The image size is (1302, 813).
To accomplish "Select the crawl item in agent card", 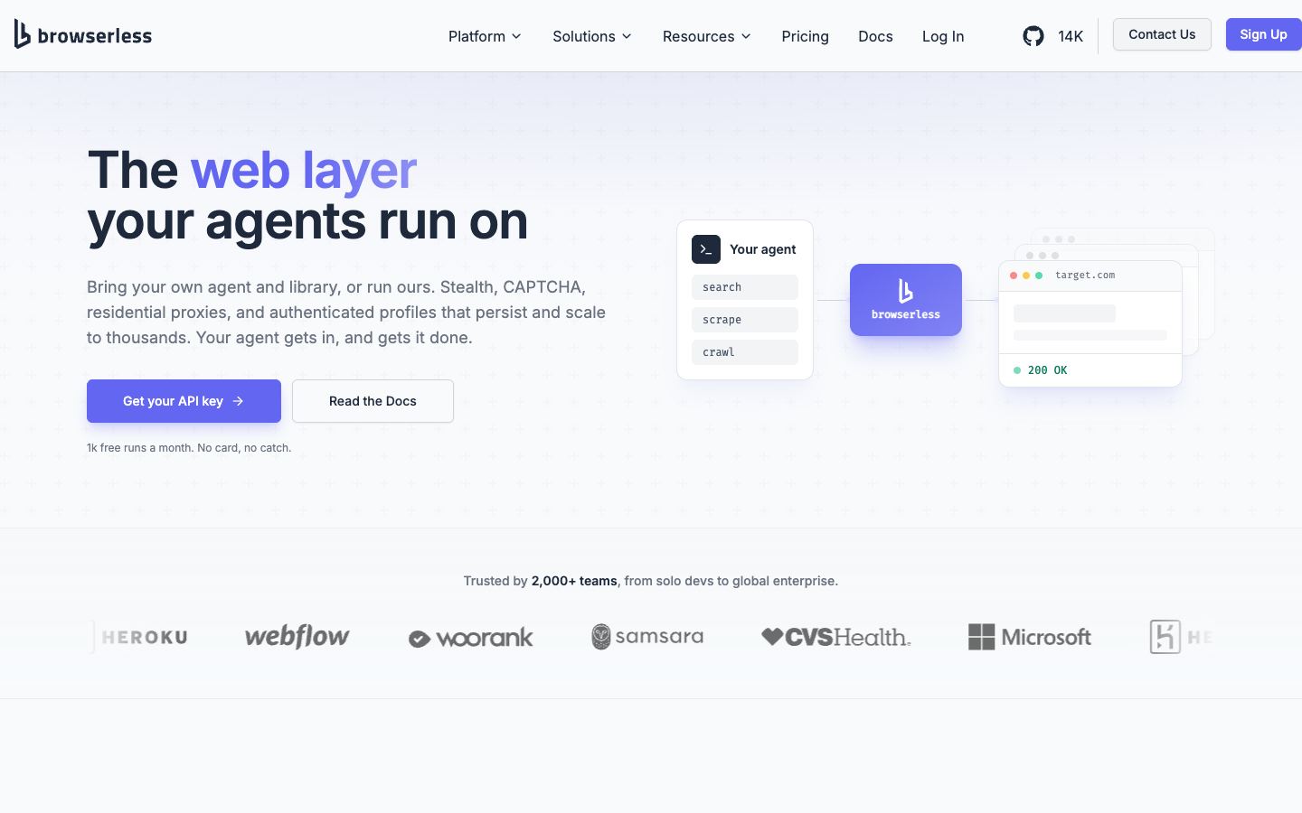I will pos(745,352).
